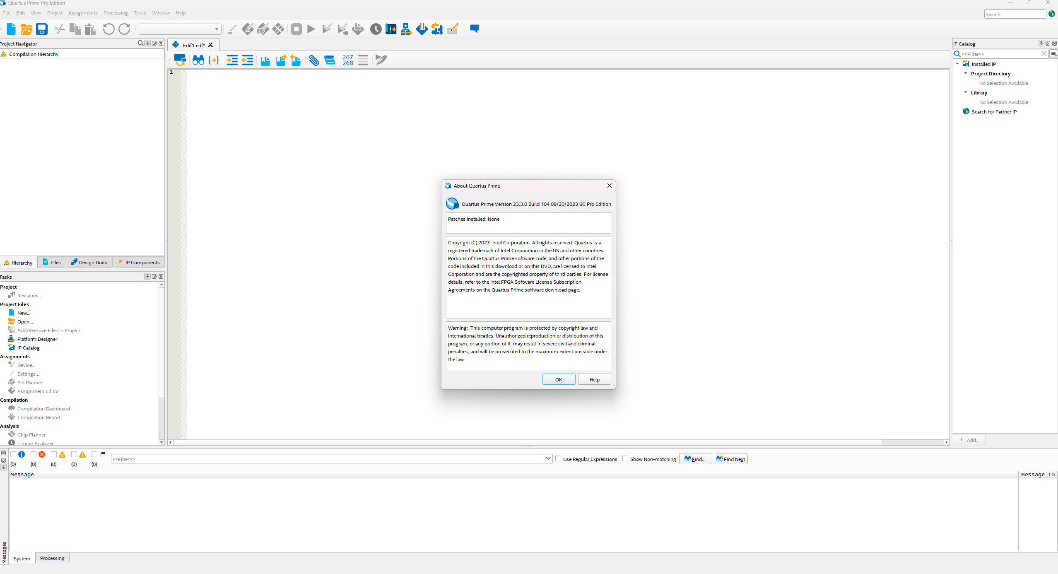Open the message filter dropdown arrow

[x=548, y=458]
